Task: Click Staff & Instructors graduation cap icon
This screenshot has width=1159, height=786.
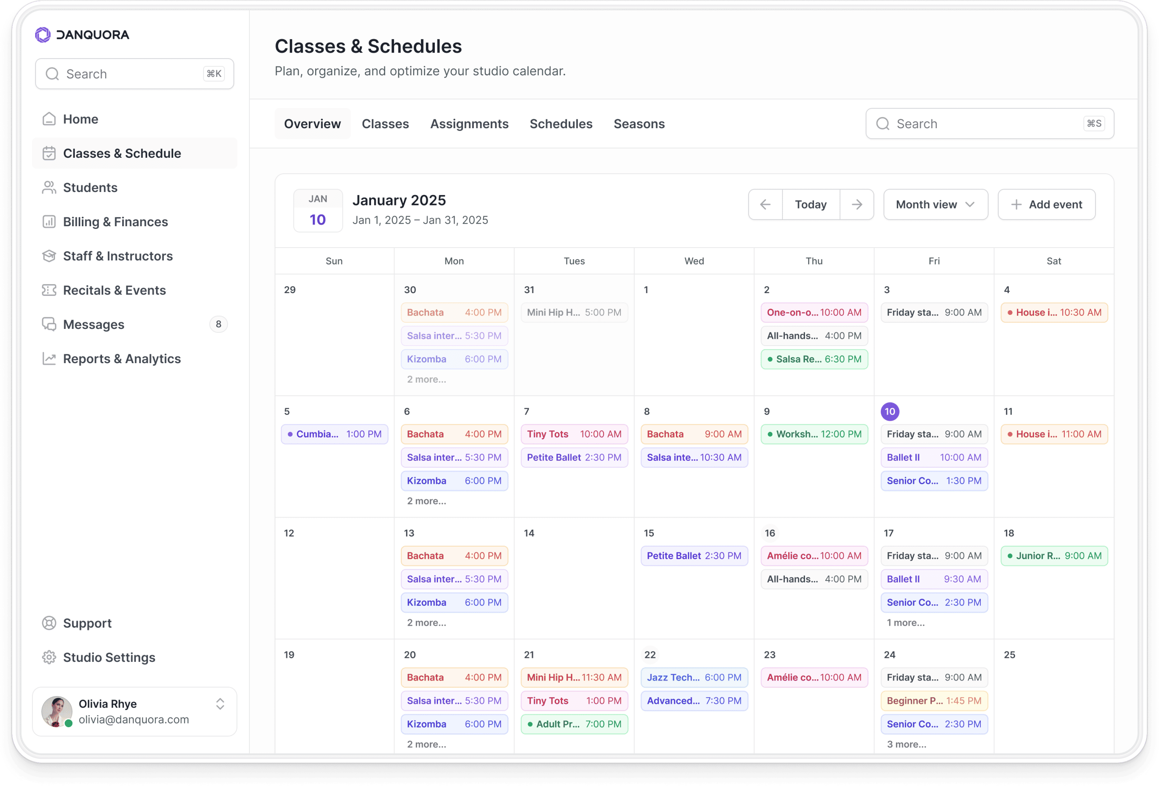Action: [49, 256]
